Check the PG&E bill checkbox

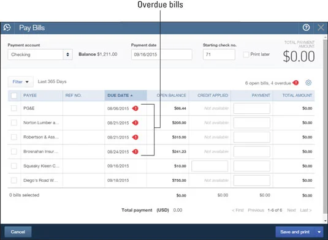point(14,108)
